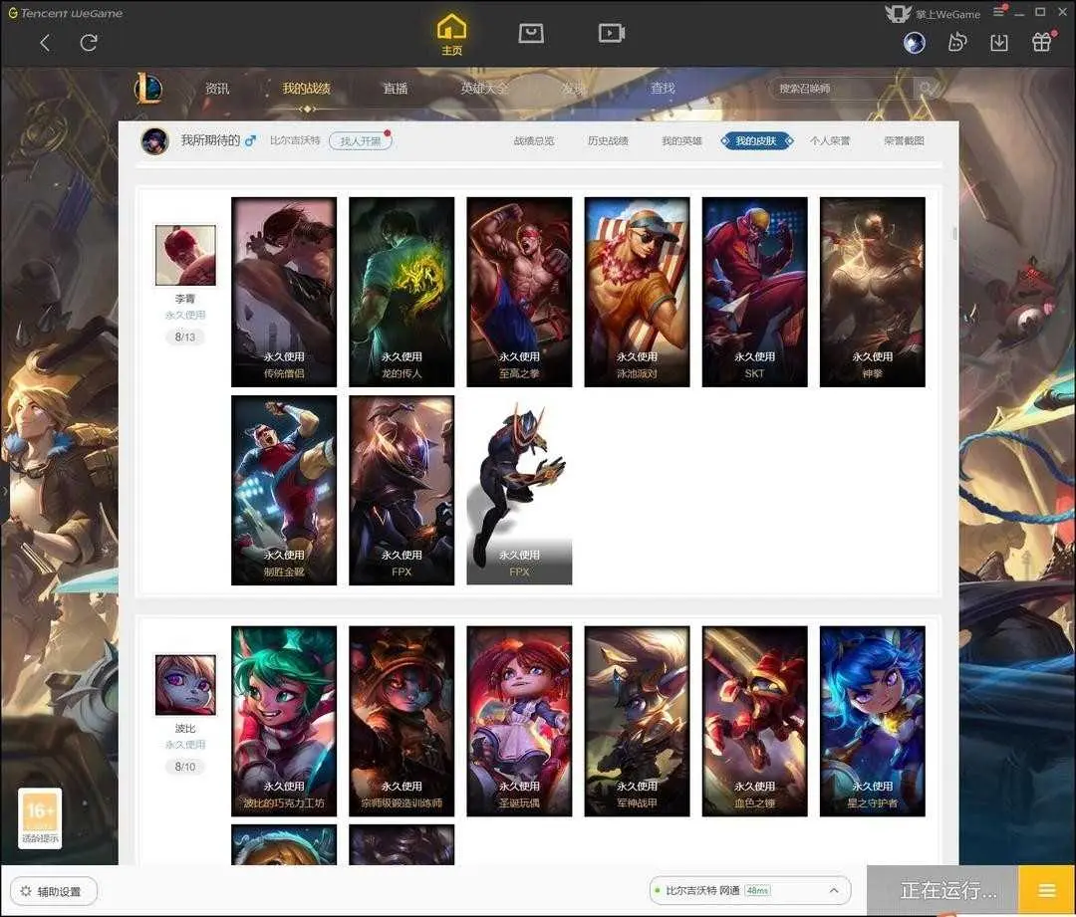Select the 神拳 skin card
1076x917 pixels.
[x=872, y=292]
